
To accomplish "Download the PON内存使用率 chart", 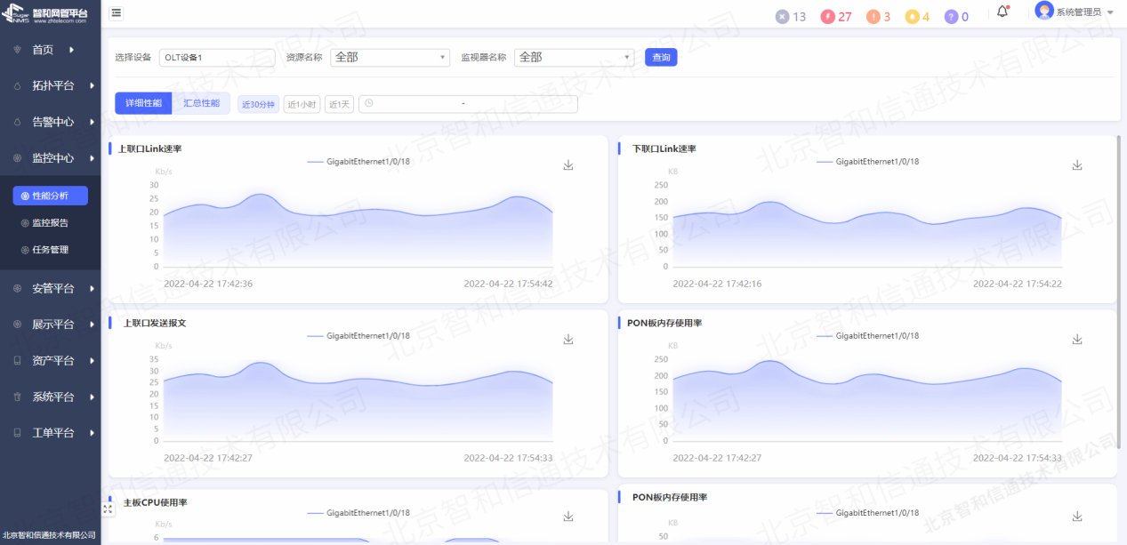I will (x=1077, y=517).
